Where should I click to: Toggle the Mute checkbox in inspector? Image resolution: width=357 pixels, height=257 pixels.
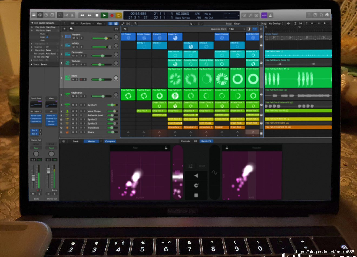[47, 34]
